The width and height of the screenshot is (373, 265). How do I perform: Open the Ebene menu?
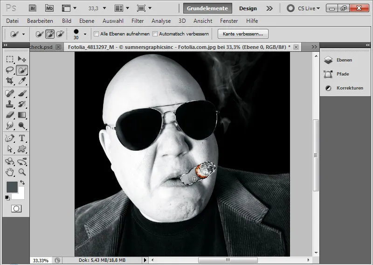tap(87, 21)
